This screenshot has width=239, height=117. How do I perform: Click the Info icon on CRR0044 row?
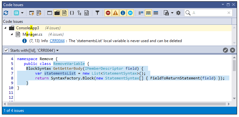point(25,41)
